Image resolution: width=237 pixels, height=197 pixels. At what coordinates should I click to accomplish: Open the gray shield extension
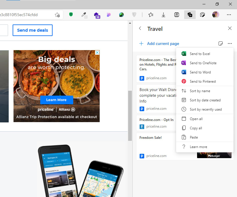tap(134, 15)
